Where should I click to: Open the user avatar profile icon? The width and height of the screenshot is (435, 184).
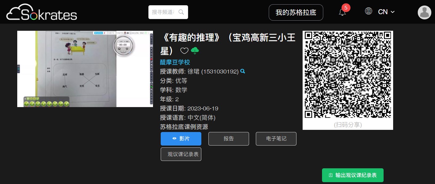click(x=424, y=12)
